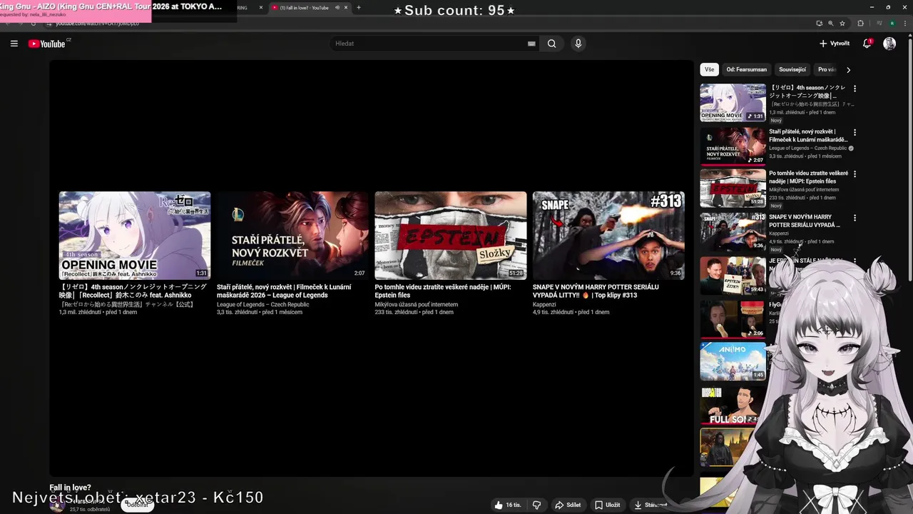
Task: Share the video via Sdílet
Action: (x=568, y=505)
